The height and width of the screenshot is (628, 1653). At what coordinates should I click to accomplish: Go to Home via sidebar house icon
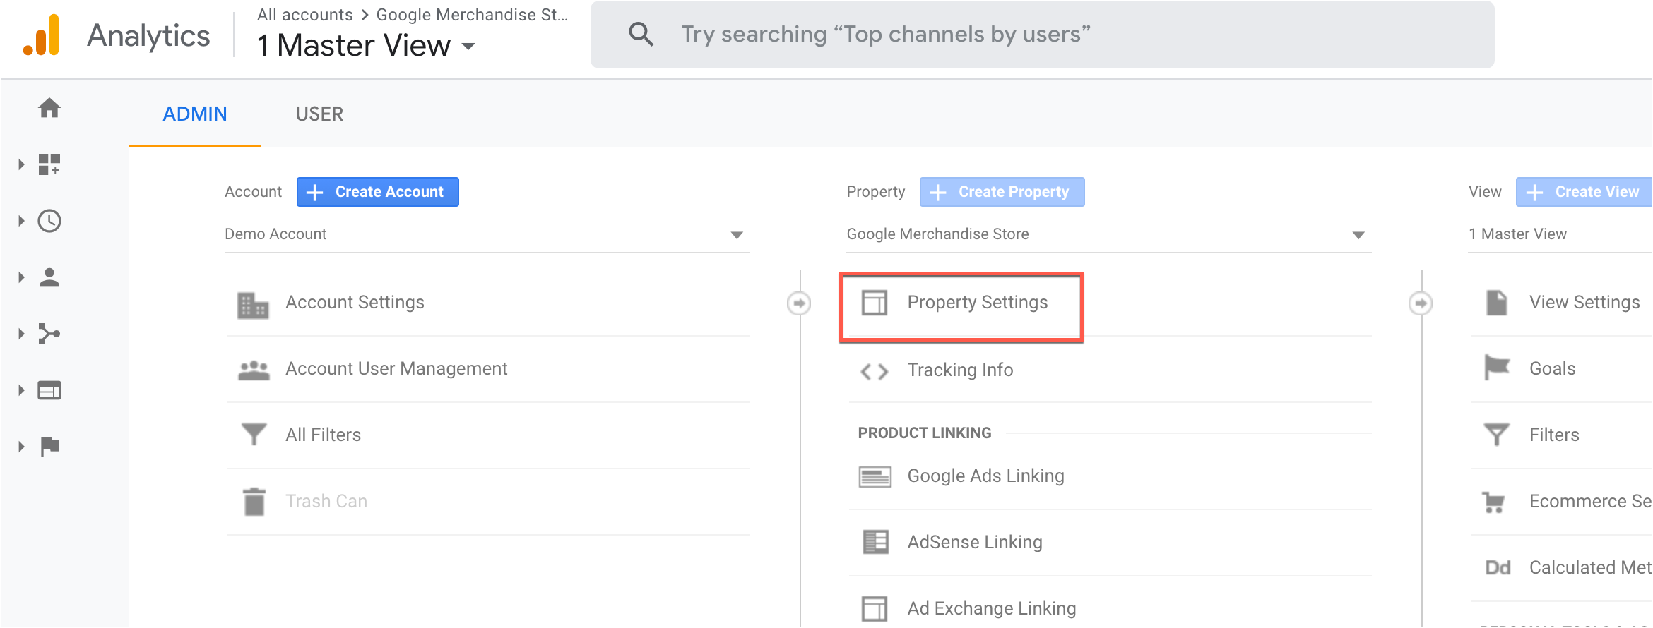[49, 108]
